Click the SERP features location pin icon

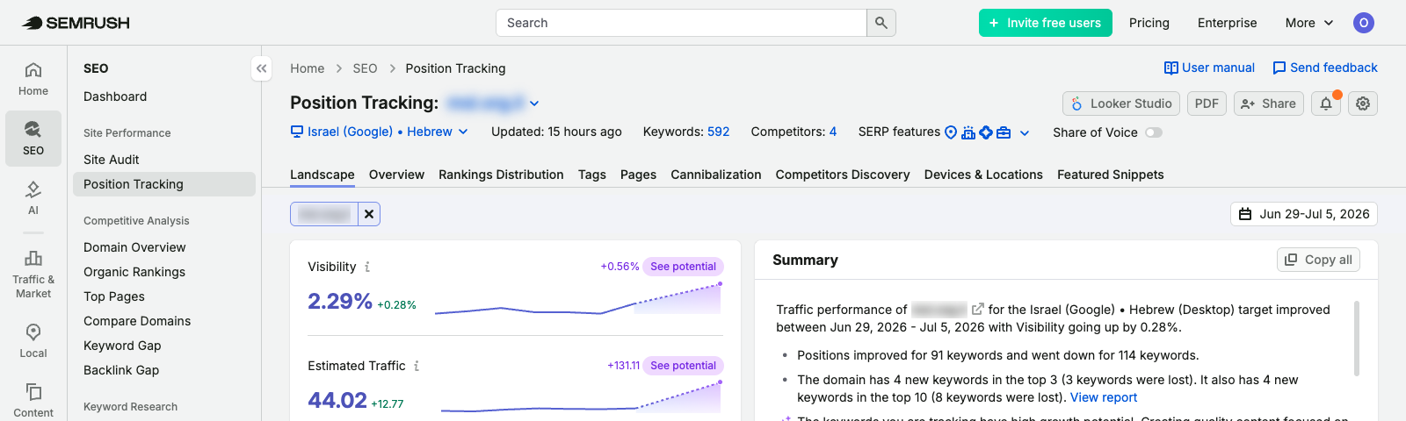pos(950,132)
